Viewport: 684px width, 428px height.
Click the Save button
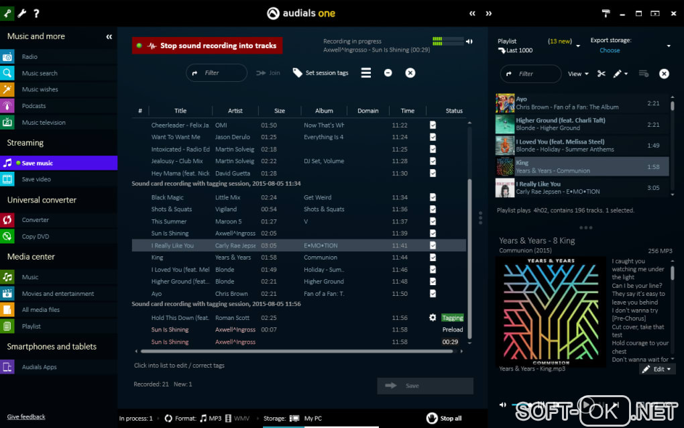(425, 386)
